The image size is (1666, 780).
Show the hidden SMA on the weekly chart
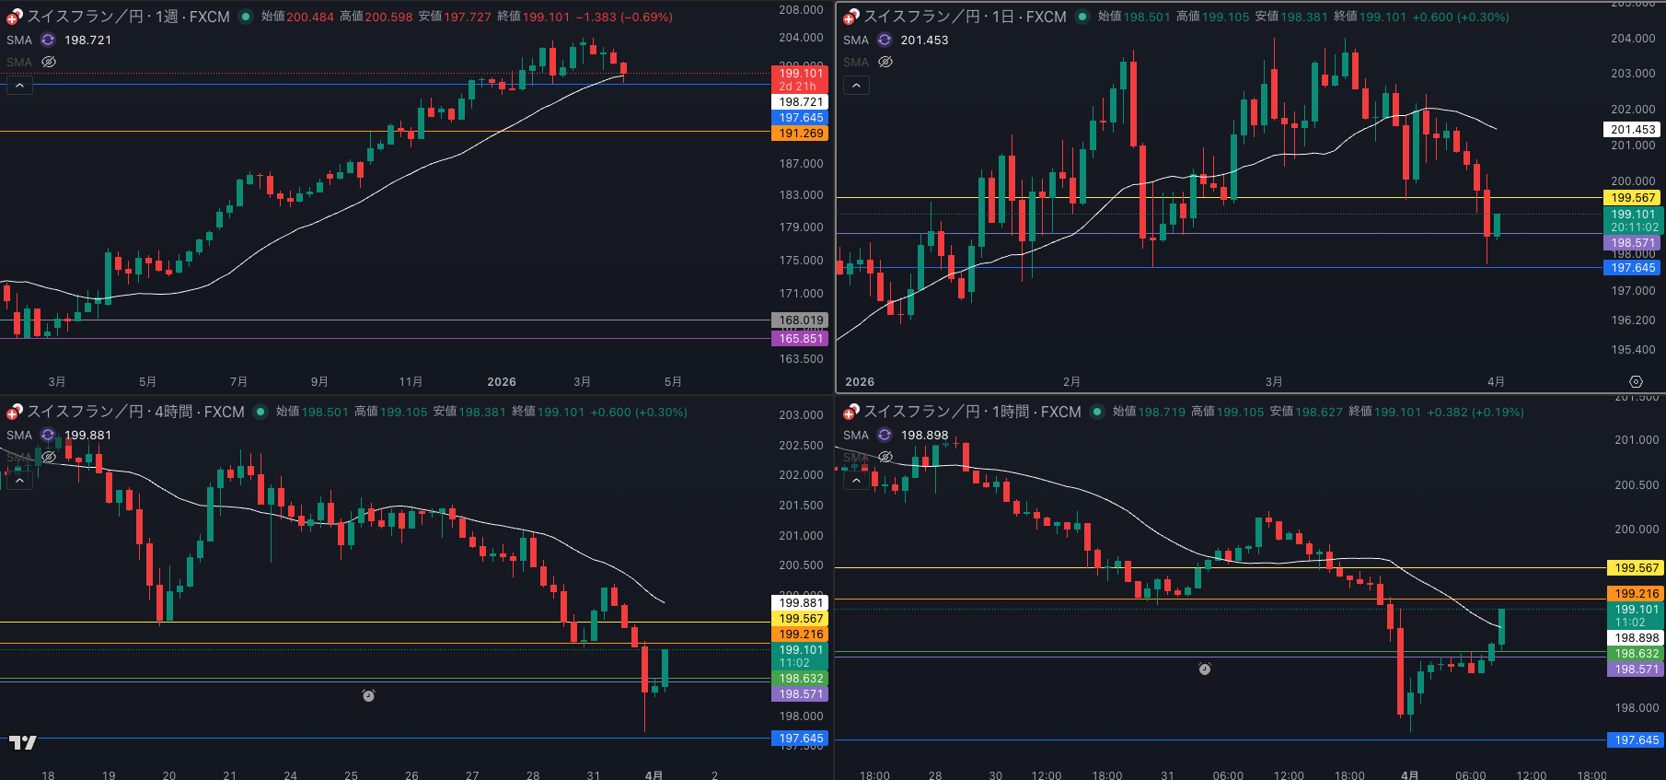[x=49, y=62]
